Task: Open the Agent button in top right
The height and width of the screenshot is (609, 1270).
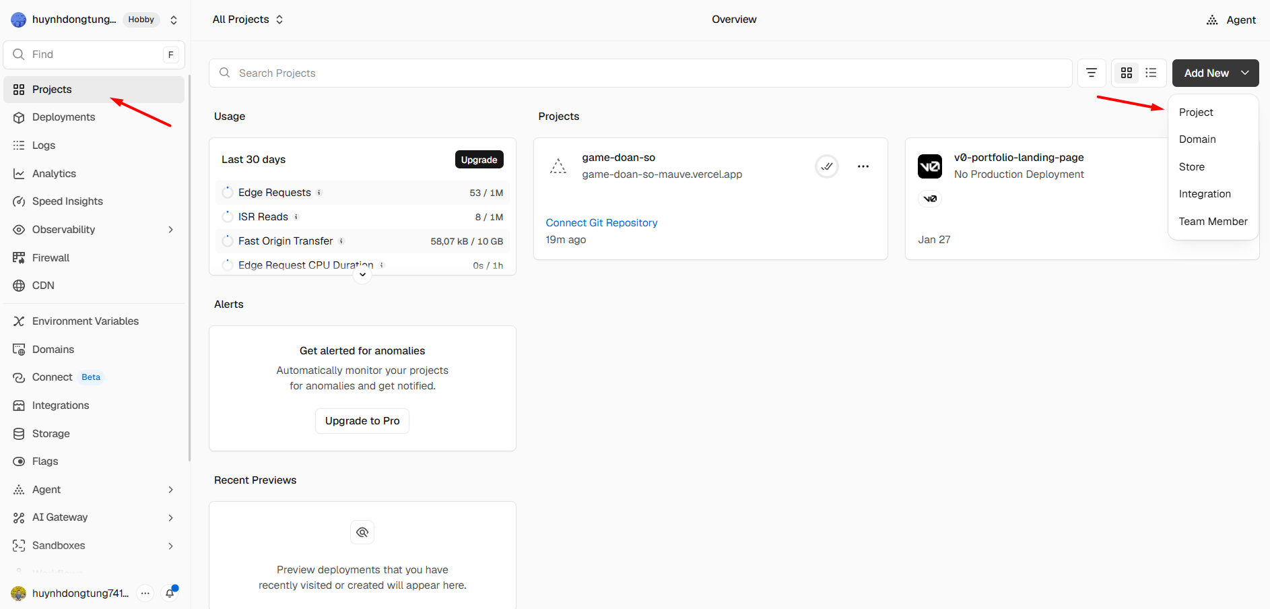Action: (x=1231, y=20)
